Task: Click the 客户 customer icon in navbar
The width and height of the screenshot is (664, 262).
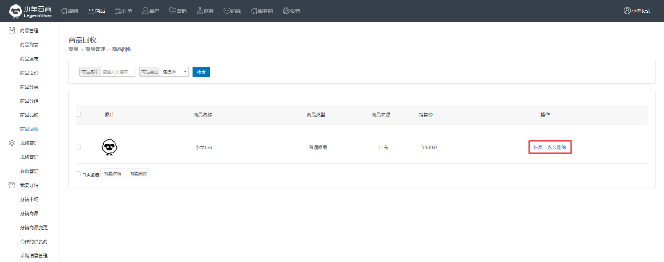Action: [145, 11]
